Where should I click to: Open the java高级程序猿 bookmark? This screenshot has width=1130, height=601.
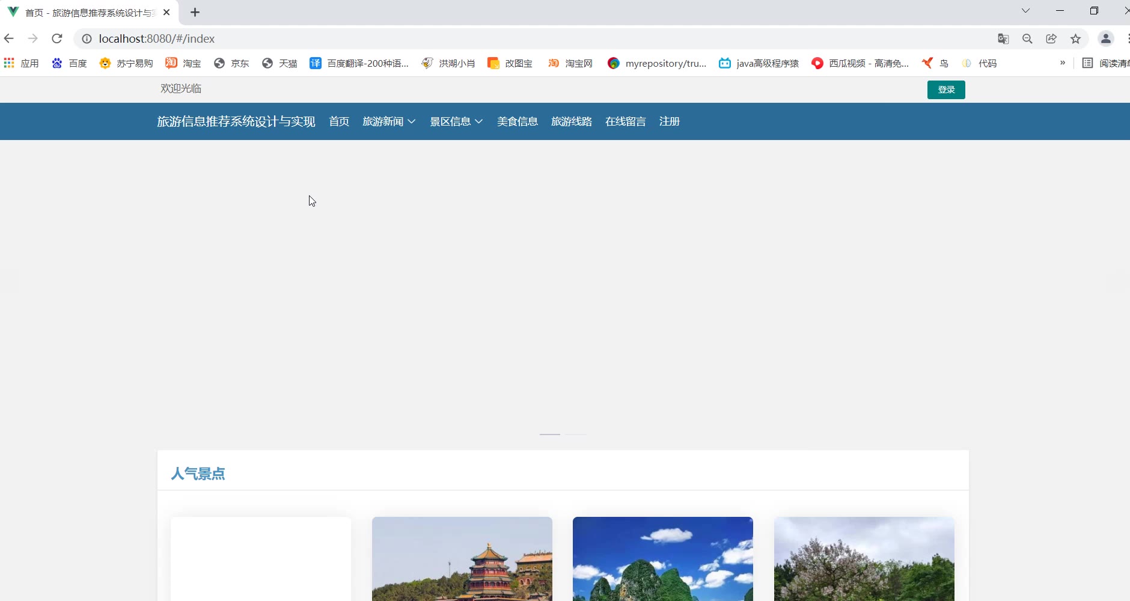click(759, 63)
